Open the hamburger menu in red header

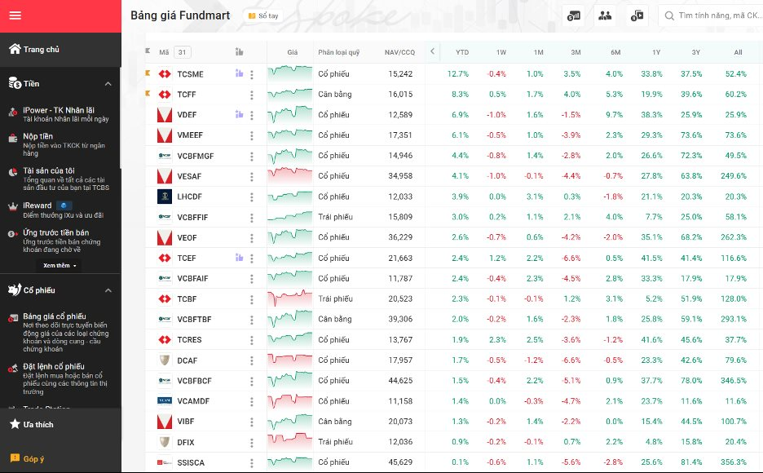(15, 15)
